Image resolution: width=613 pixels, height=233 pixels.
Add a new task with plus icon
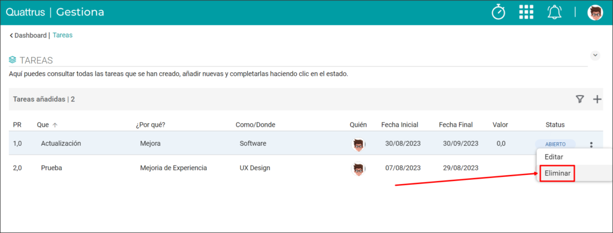(x=597, y=99)
